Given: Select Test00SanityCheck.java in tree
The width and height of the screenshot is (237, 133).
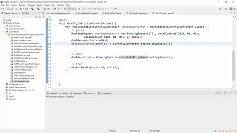Looking at the screenshot, I should pos(23,38).
